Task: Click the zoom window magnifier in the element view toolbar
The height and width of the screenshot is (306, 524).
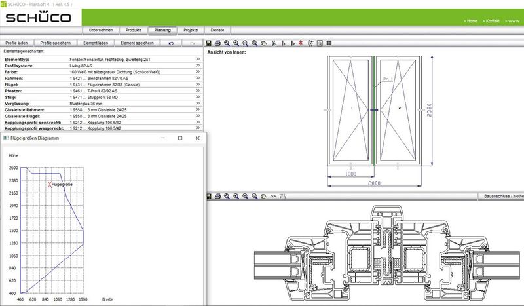Action: pyautogui.click(x=255, y=43)
